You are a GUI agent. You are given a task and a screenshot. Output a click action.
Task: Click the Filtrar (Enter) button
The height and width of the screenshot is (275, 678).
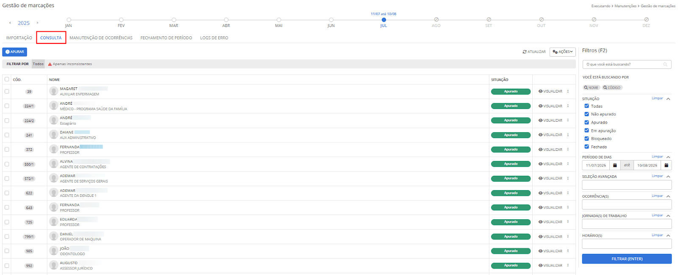pyautogui.click(x=627, y=259)
